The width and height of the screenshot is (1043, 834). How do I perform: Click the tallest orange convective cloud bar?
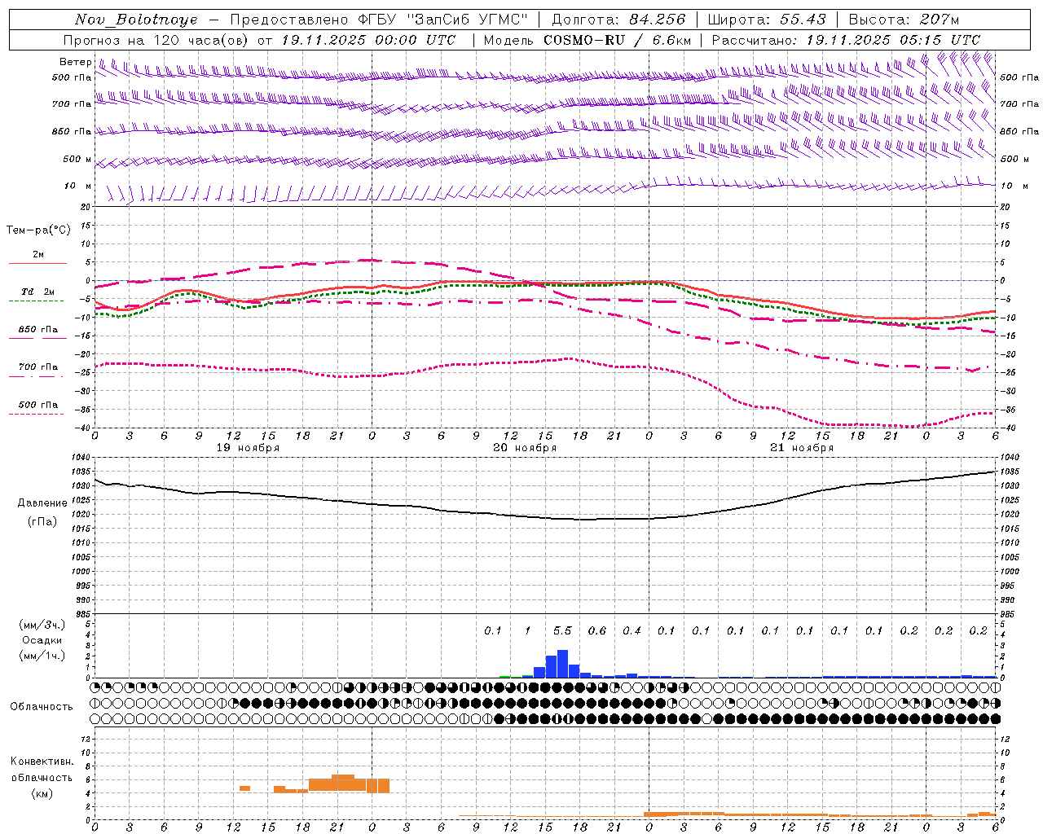(x=343, y=784)
